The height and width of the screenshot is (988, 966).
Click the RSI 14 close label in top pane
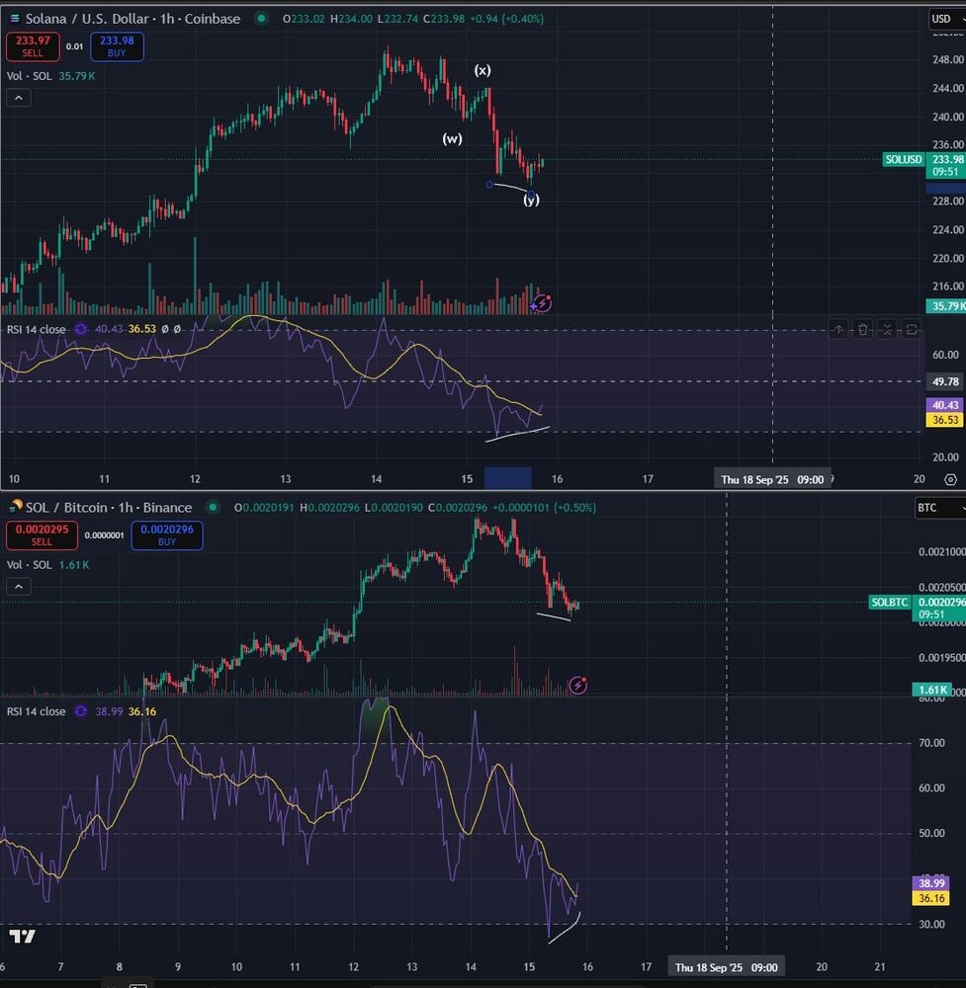coord(36,329)
